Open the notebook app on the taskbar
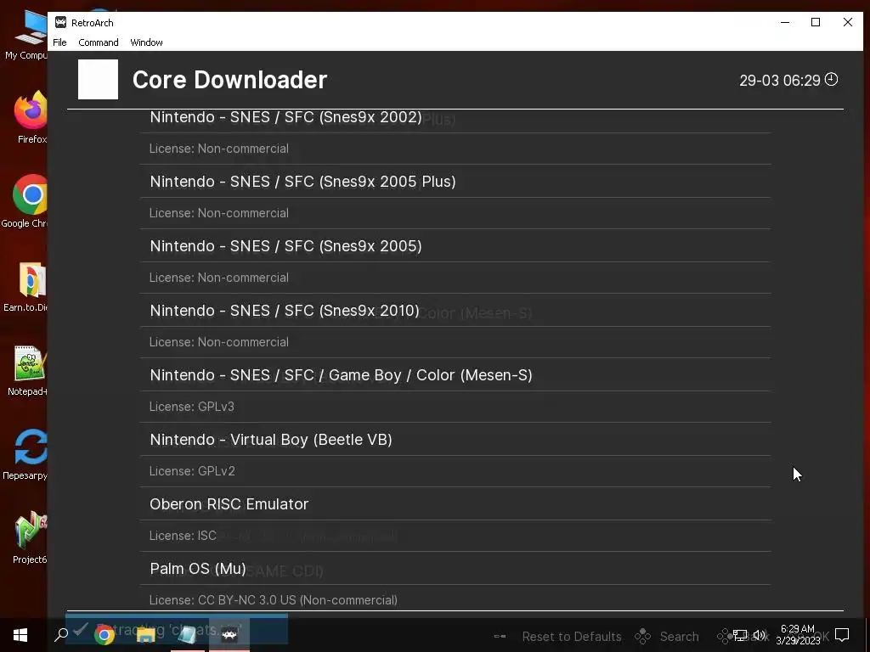This screenshot has width=870, height=652. (188, 635)
